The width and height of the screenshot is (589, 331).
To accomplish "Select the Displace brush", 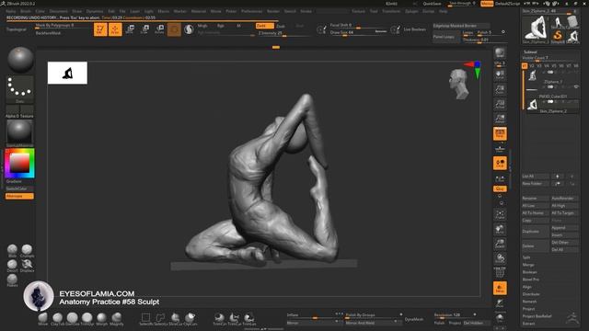I will point(27,266).
